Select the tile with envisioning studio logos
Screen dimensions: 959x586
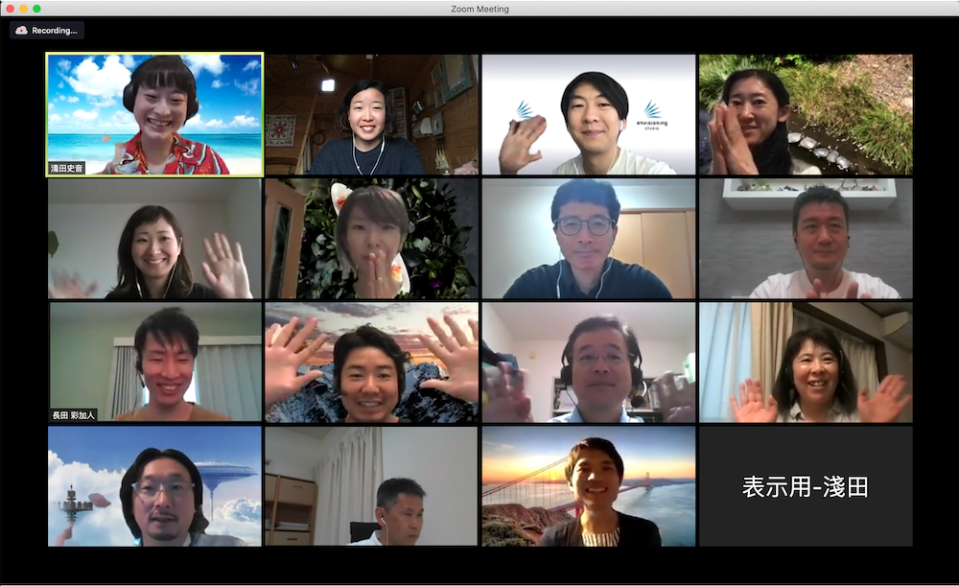tap(588, 114)
